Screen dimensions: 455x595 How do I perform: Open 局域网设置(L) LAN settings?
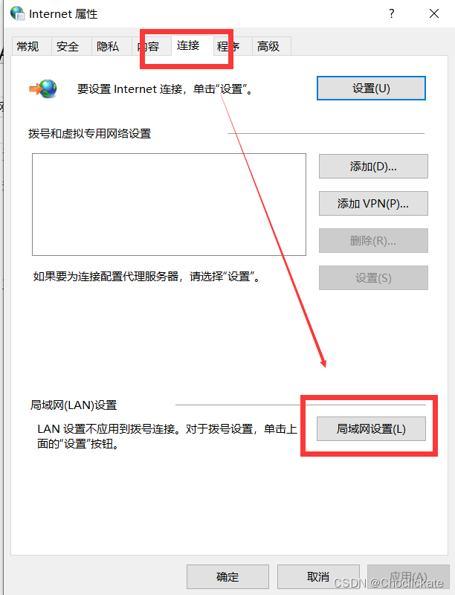(371, 429)
